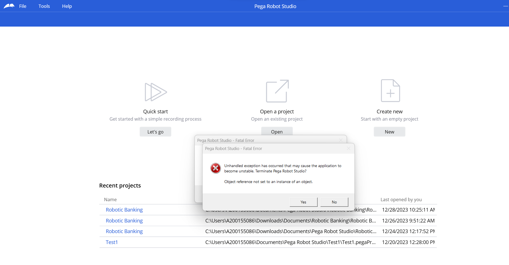Open the Robotic Banking project dated 12/26/2023
The width and height of the screenshot is (509, 265).
pyautogui.click(x=124, y=221)
